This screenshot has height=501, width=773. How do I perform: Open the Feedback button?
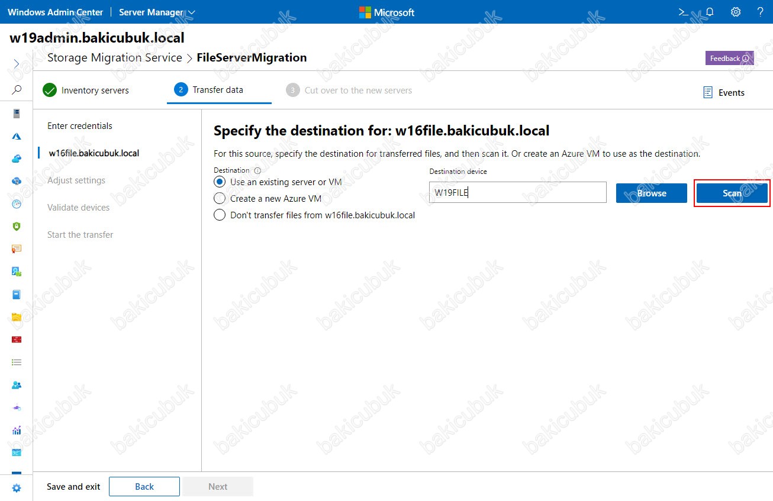coord(729,58)
